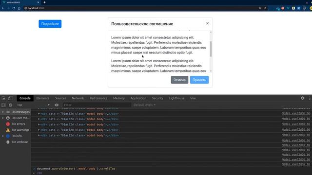Click the browser forward arrow
The height and width of the screenshot is (175, 312).
click(8, 8)
